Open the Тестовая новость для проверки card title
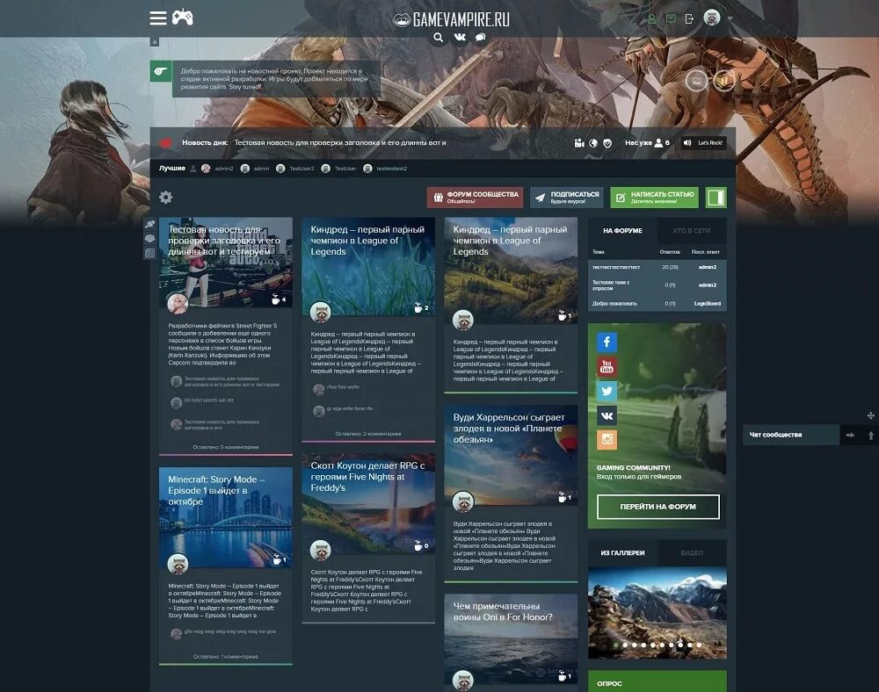The height and width of the screenshot is (692, 879). coord(224,241)
